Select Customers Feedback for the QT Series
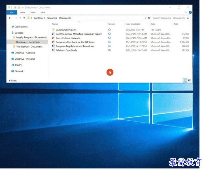204x171 pixels. [x=75, y=42]
